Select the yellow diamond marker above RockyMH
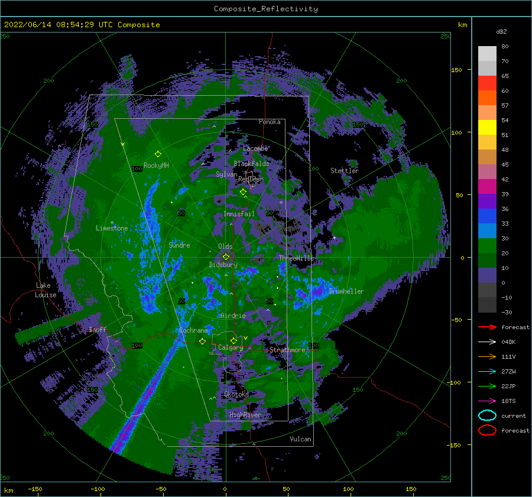This screenshot has height=497, width=532. click(x=158, y=154)
